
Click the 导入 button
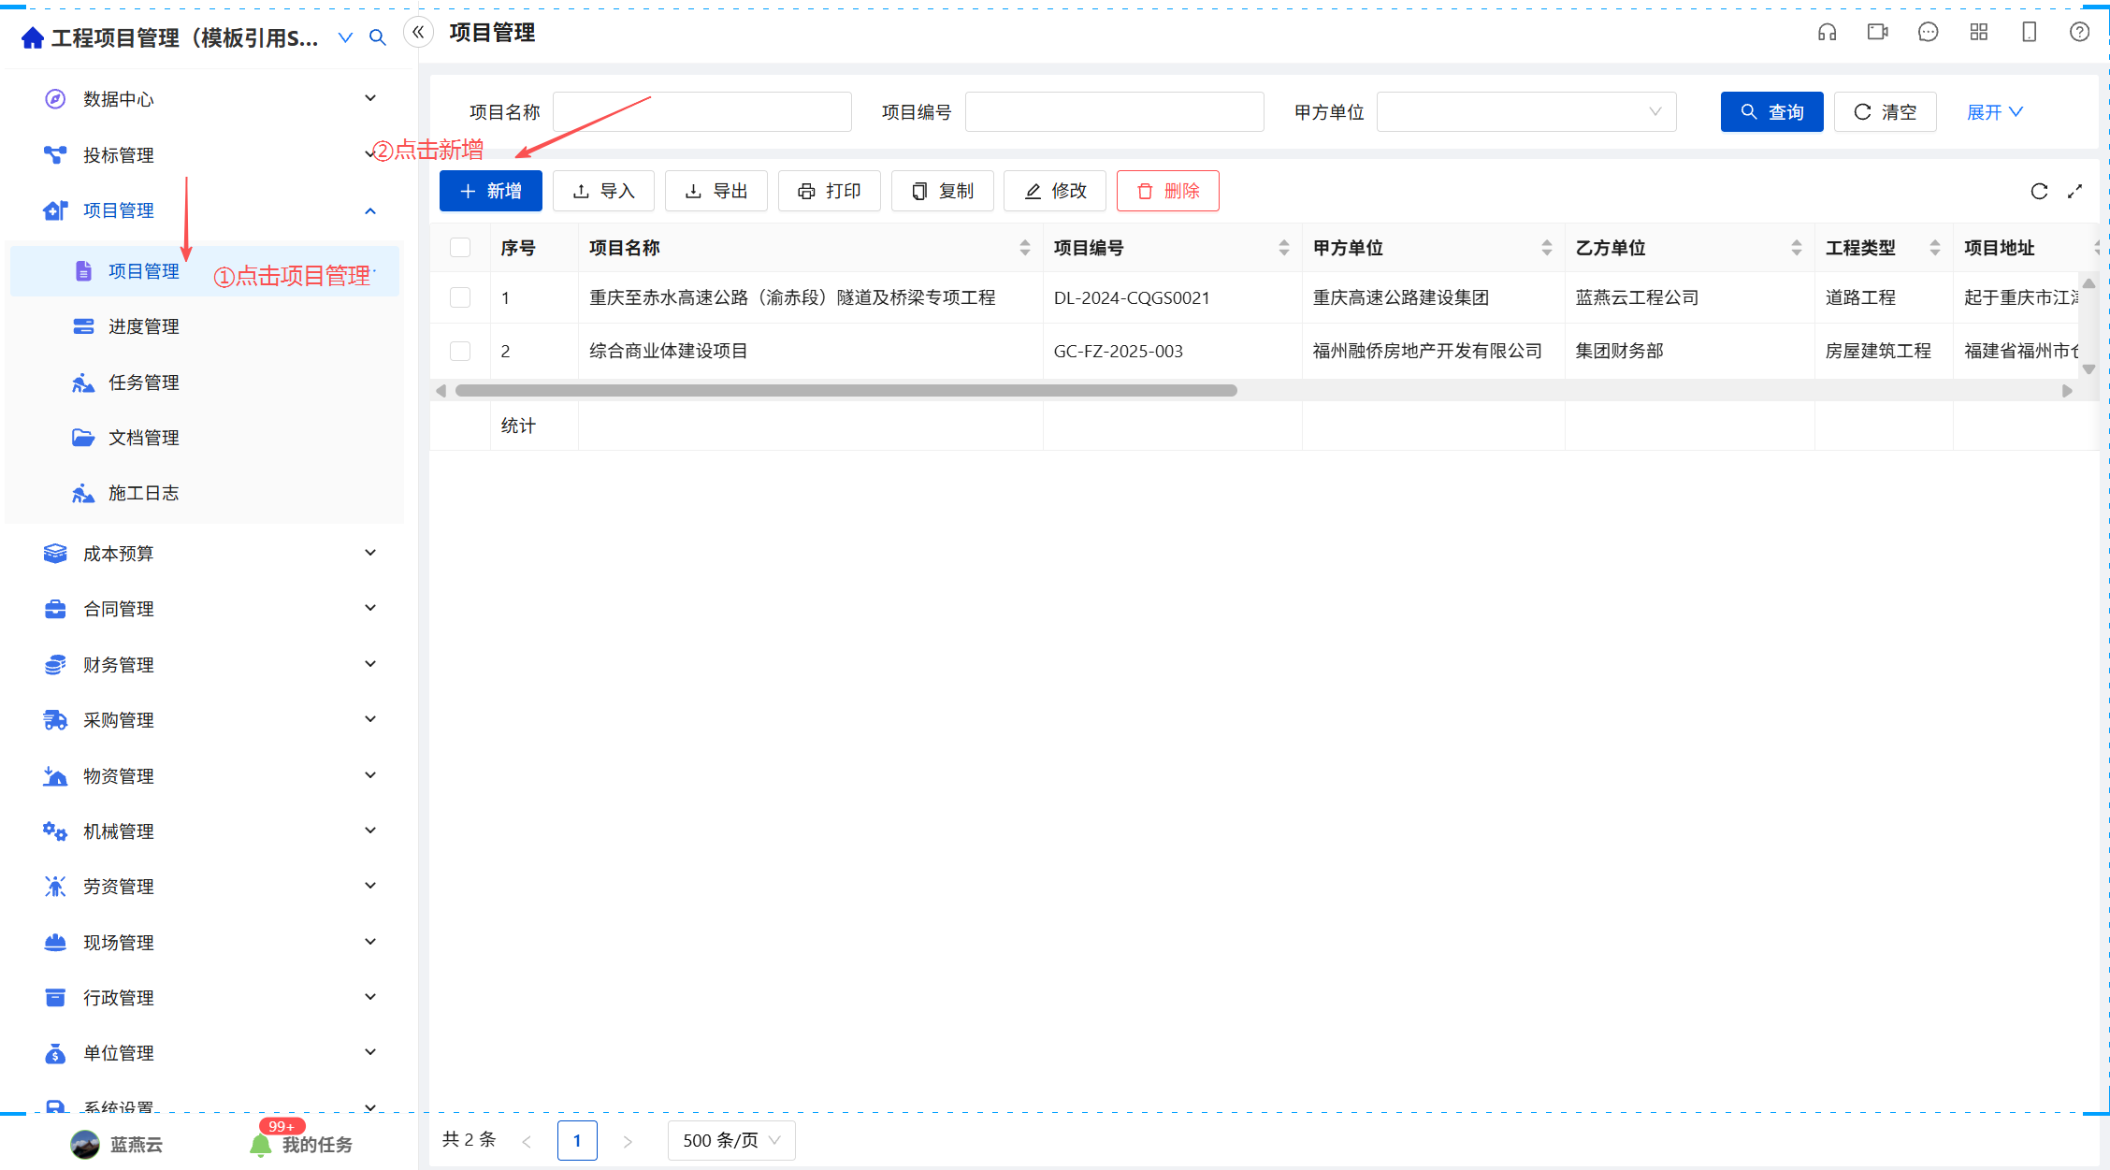point(603,191)
